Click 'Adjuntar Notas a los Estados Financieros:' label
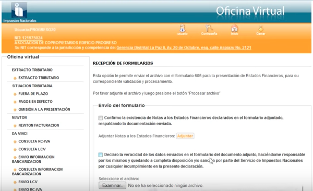This screenshot has width=313, height=191. click(x=137, y=136)
